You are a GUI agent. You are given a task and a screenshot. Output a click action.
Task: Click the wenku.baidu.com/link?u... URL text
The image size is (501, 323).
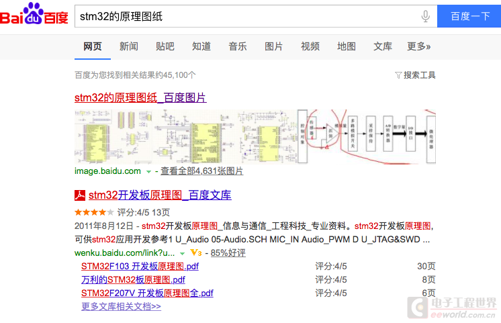tap(125, 253)
